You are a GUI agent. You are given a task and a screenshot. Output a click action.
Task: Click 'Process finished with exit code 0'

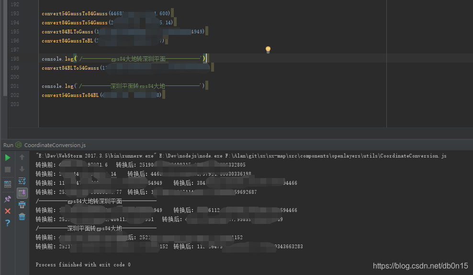coord(83,265)
